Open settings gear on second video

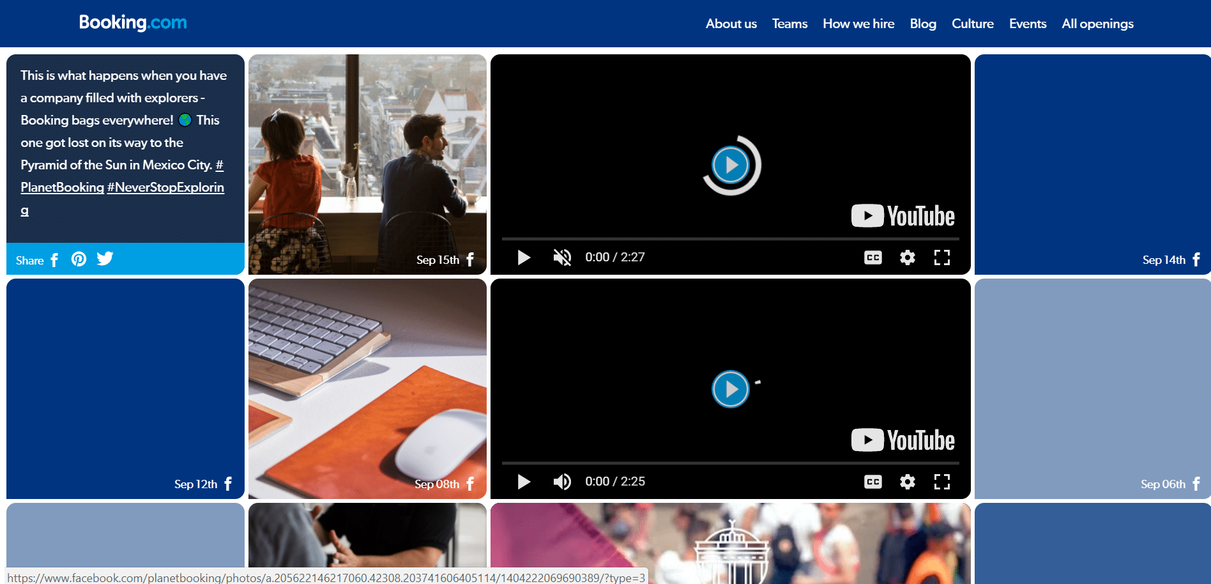(907, 482)
